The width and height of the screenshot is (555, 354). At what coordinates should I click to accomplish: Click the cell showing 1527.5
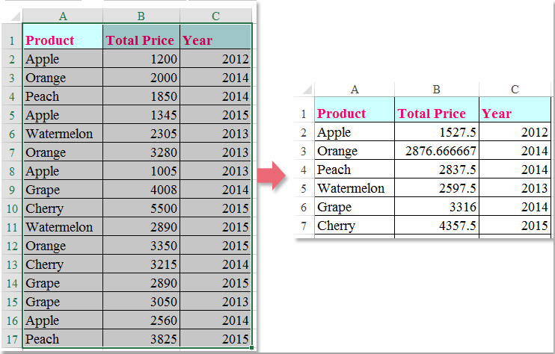click(x=436, y=132)
